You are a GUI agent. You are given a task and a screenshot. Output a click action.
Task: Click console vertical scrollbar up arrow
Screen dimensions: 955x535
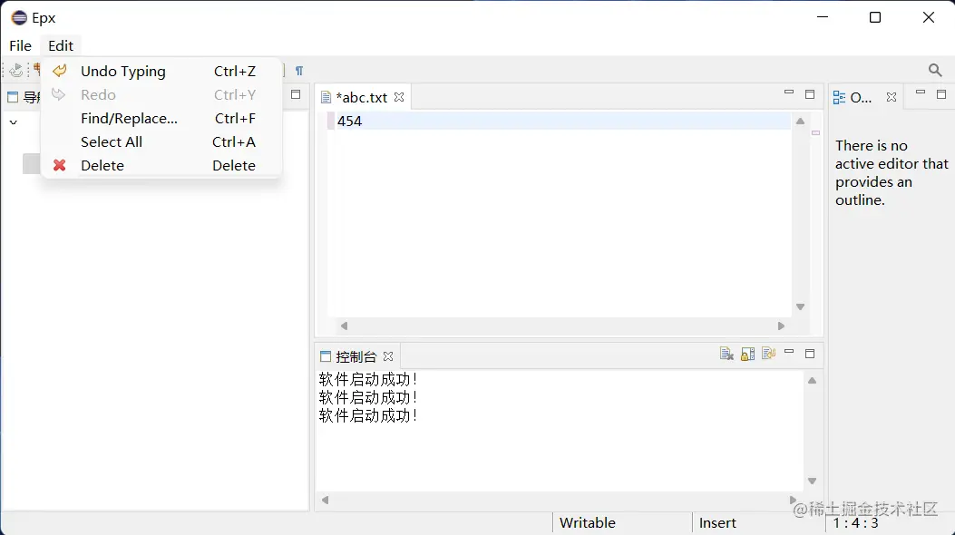[812, 381]
